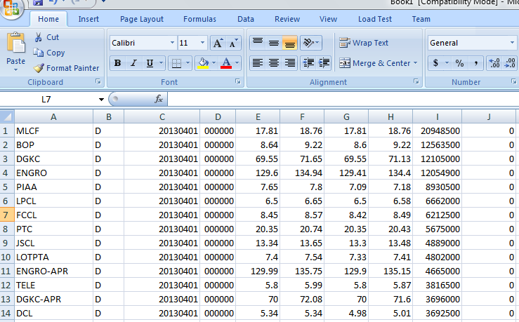Apply the yellow Fill Color swatch
Screen dimensions: 519x322
(x=202, y=64)
